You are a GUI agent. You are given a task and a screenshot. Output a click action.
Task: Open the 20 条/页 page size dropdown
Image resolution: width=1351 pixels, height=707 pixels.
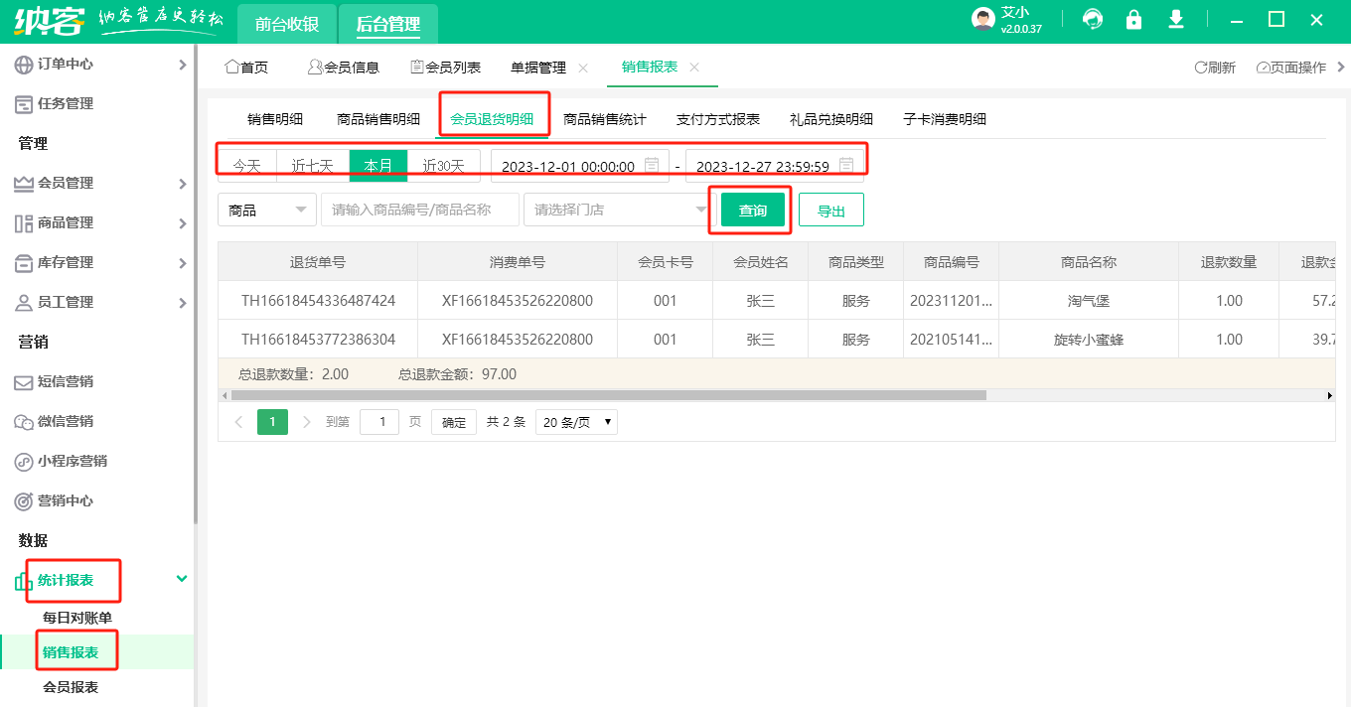click(576, 422)
